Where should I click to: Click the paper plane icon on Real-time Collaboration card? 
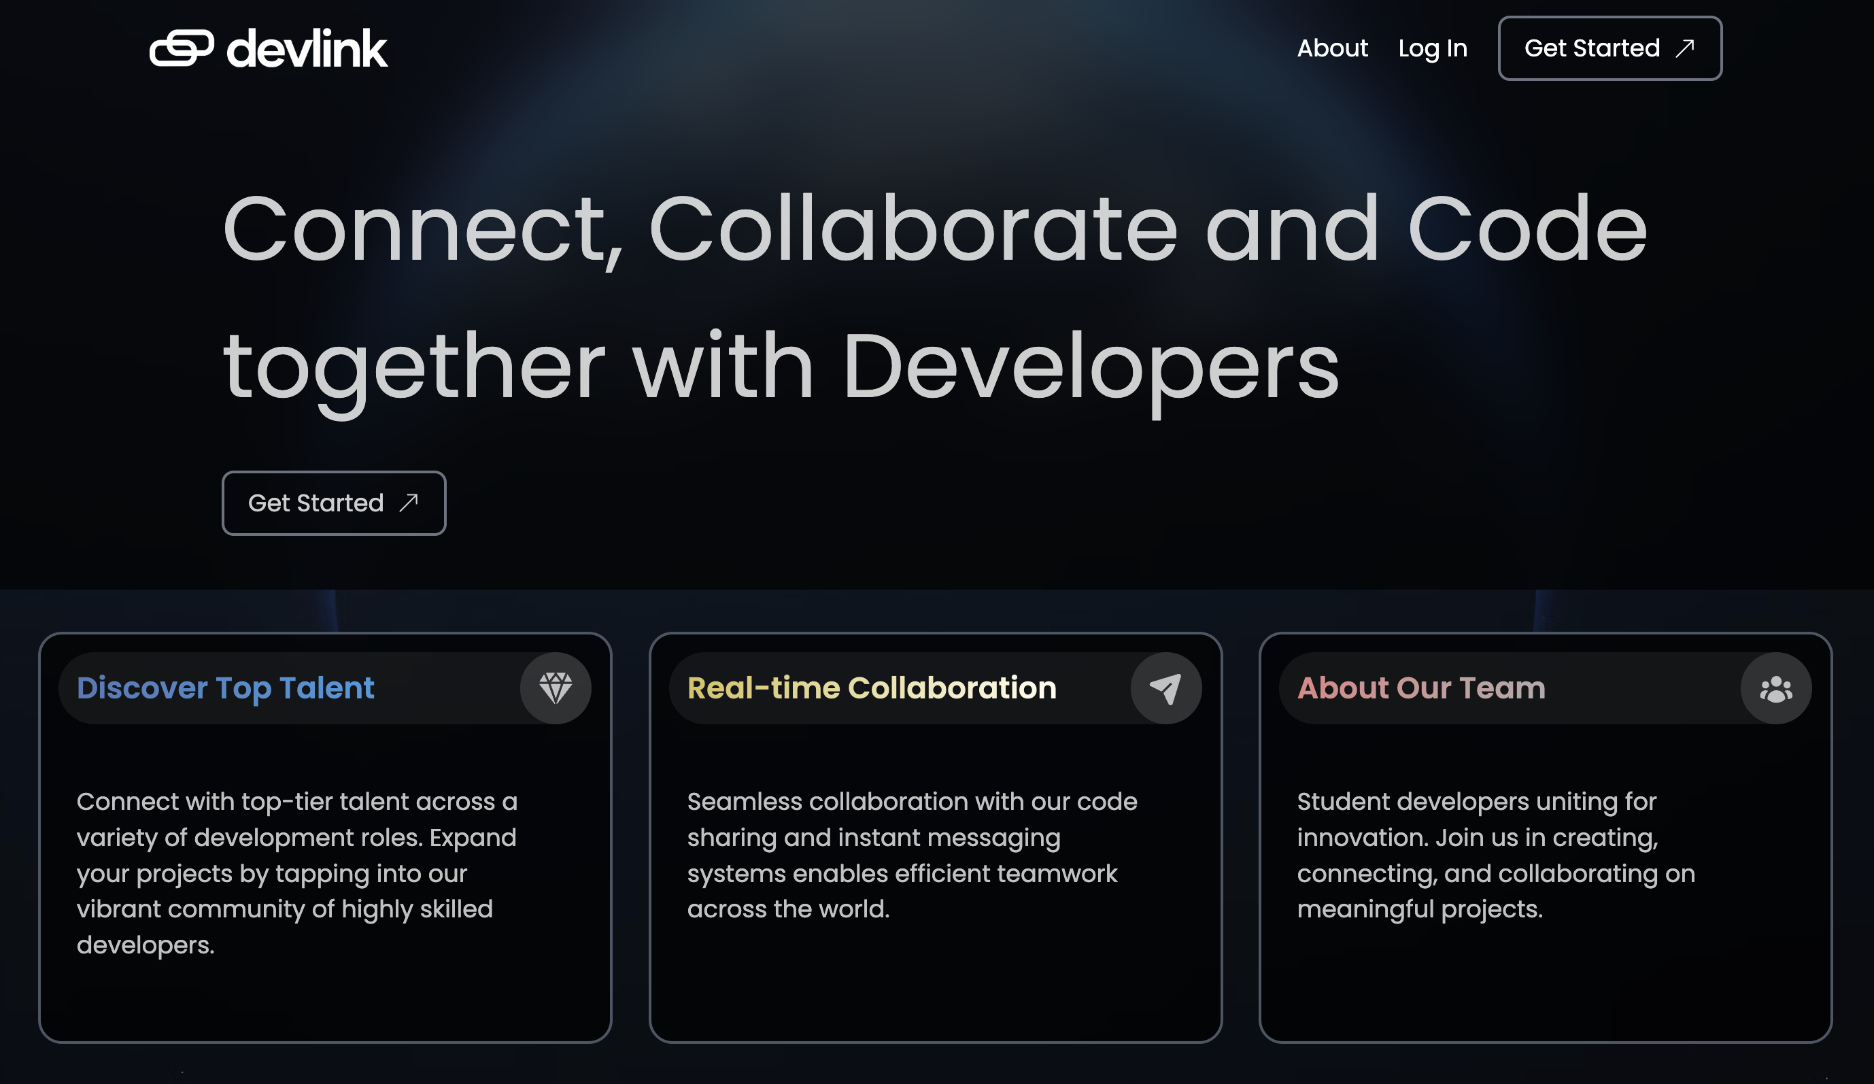[1165, 688]
